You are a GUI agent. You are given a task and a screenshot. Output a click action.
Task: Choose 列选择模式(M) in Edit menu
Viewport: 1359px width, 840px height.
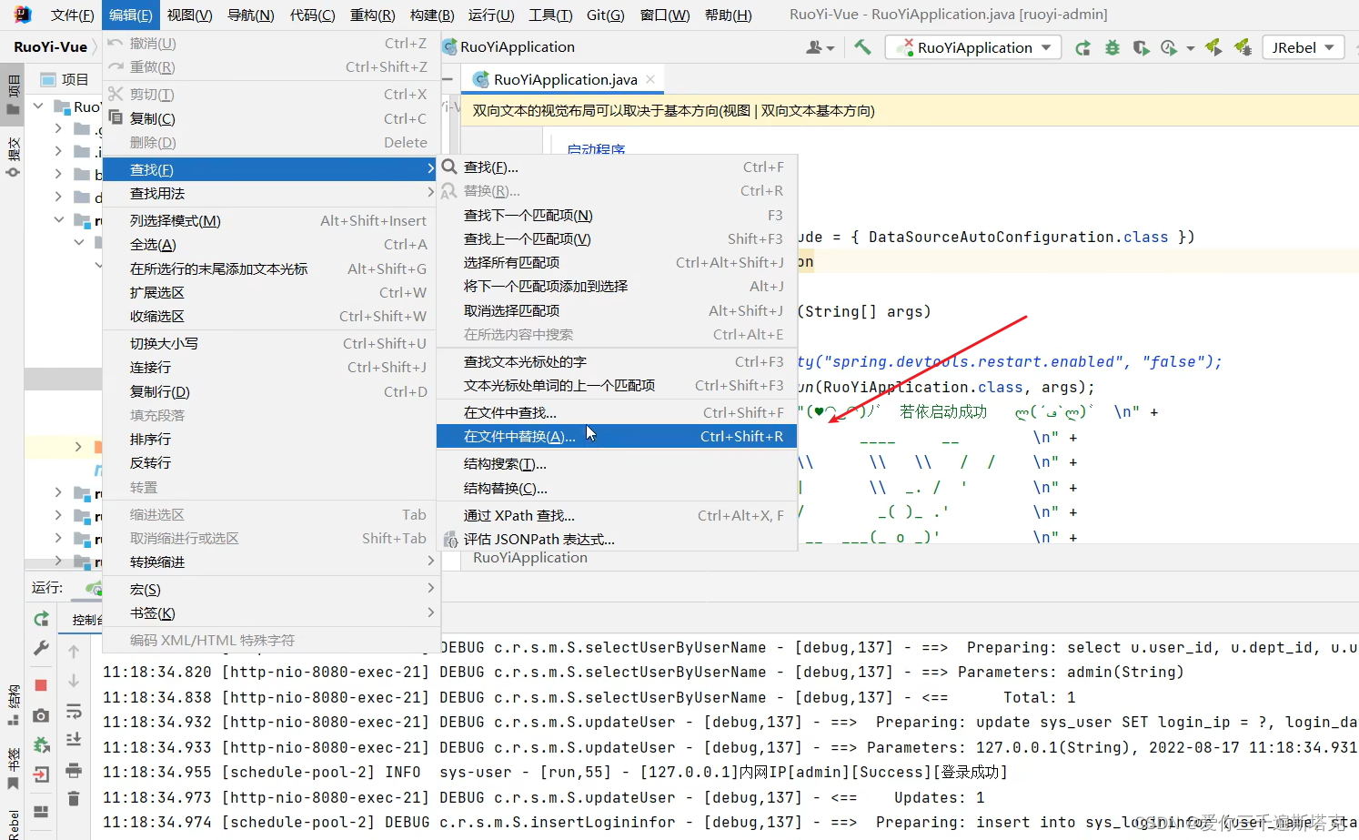(271, 221)
